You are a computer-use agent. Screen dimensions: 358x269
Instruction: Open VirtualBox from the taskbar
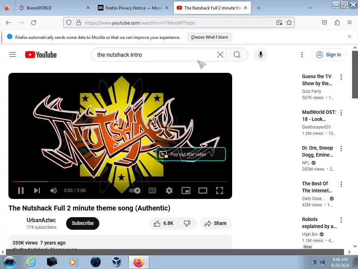coord(116,262)
